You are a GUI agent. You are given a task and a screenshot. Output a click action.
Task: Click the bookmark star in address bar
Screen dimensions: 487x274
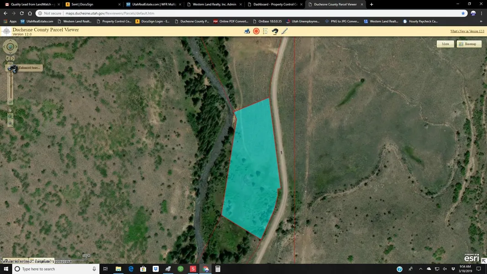click(x=463, y=13)
